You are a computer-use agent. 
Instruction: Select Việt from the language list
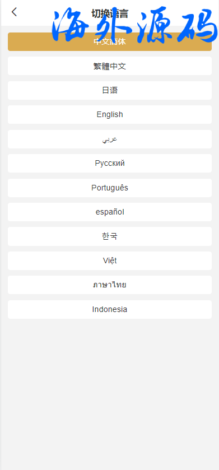click(110, 261)
